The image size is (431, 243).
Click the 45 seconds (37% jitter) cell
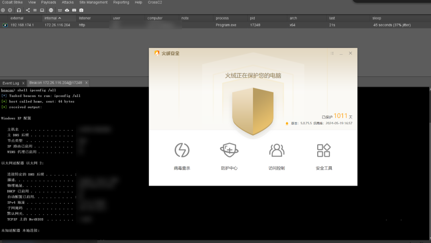[392, 25]
